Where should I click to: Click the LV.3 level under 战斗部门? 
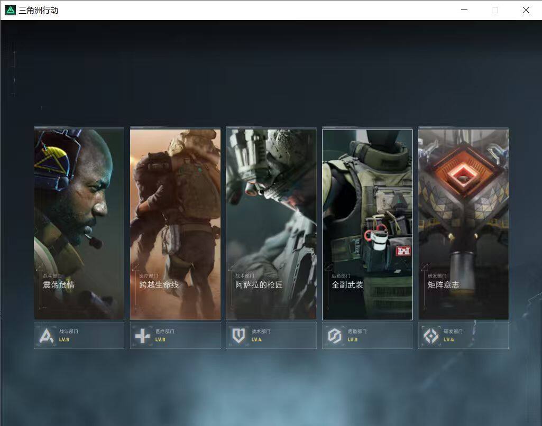(64, 340)
